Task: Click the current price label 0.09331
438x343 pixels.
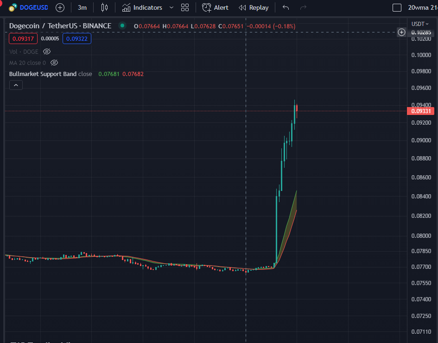Action: pos(421,111)
